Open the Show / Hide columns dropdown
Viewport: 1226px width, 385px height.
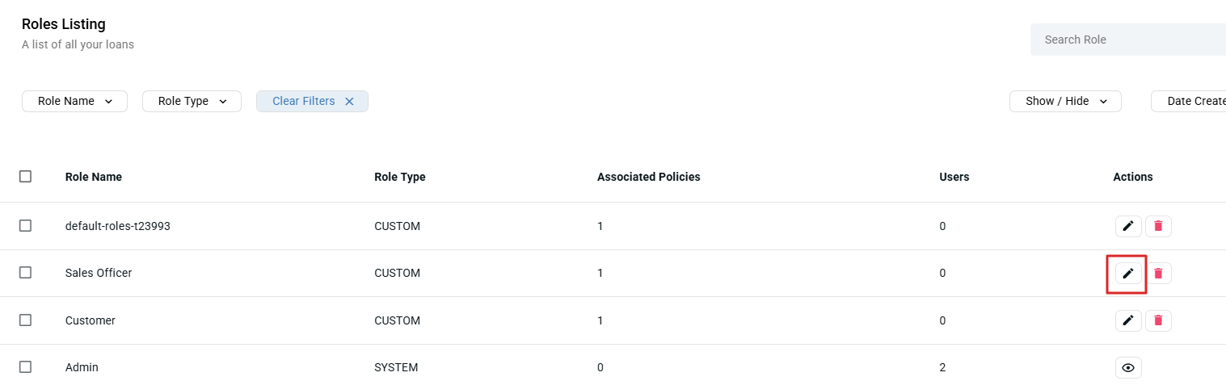pyautogui.click(x=1064, y=102)
